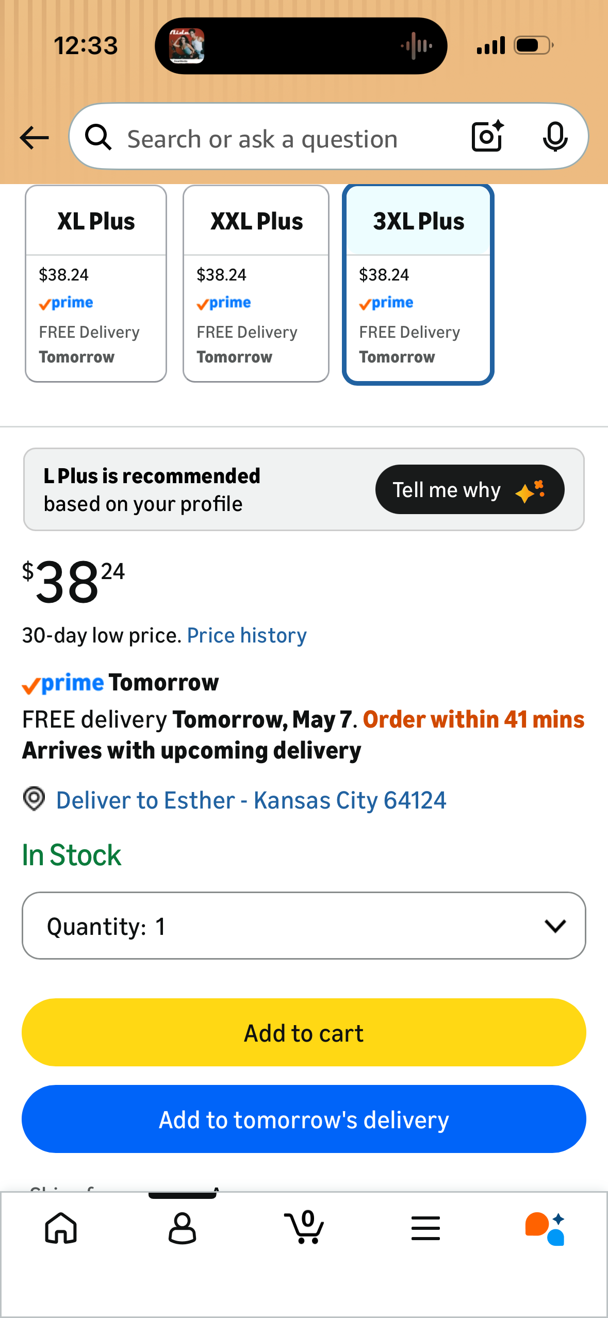Open the hamburger menu icon
Image resolution: width=608 pixels, height=1318 pixels.
(x=426, y=1228)
